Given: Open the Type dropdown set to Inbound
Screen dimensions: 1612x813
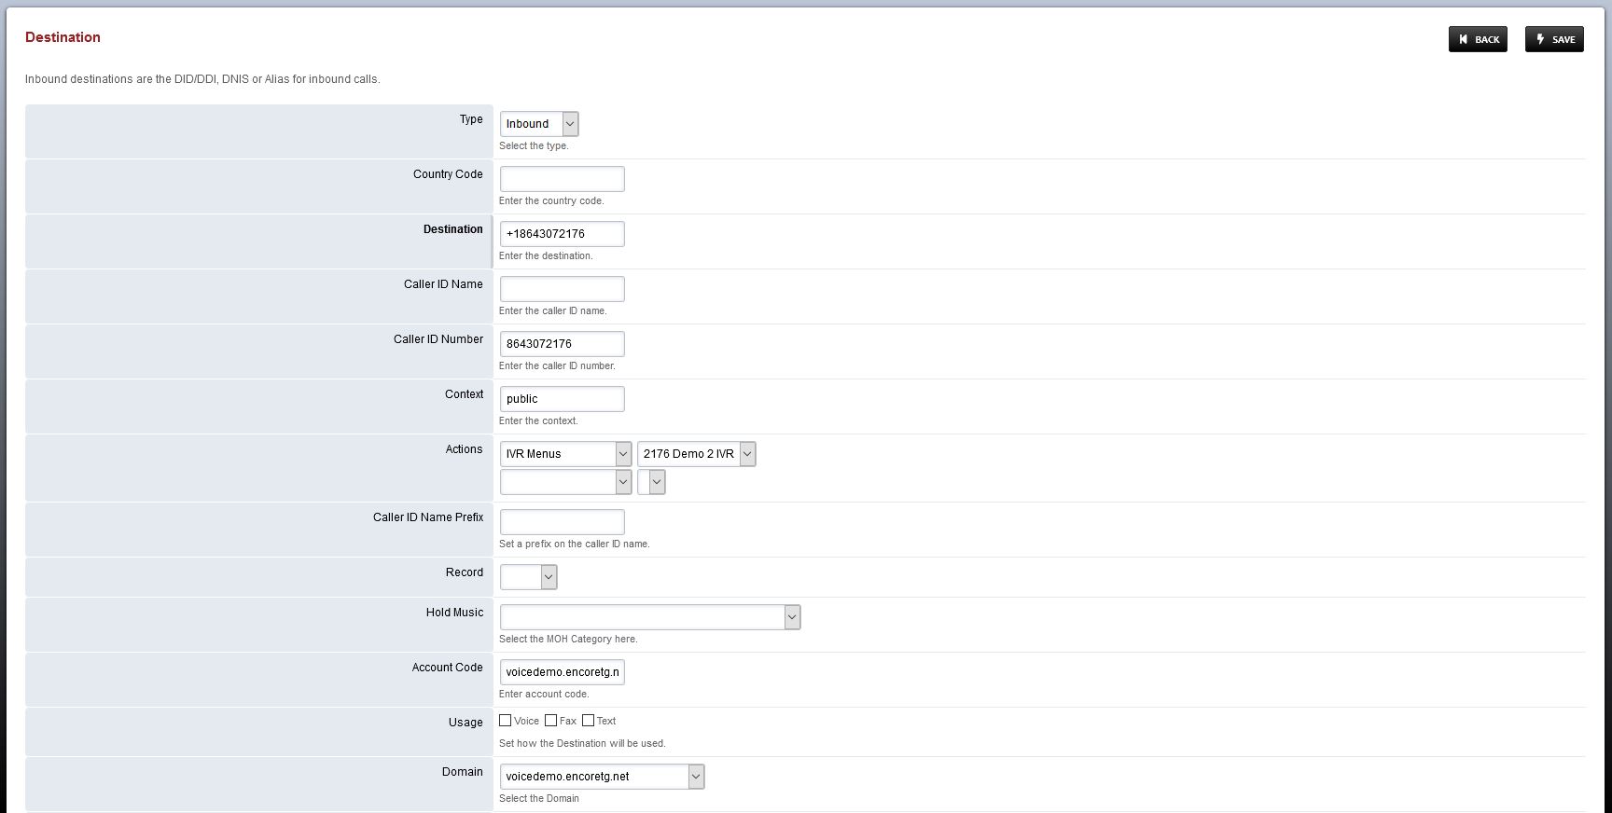Looking at the screenshot, I should [539, 124].
